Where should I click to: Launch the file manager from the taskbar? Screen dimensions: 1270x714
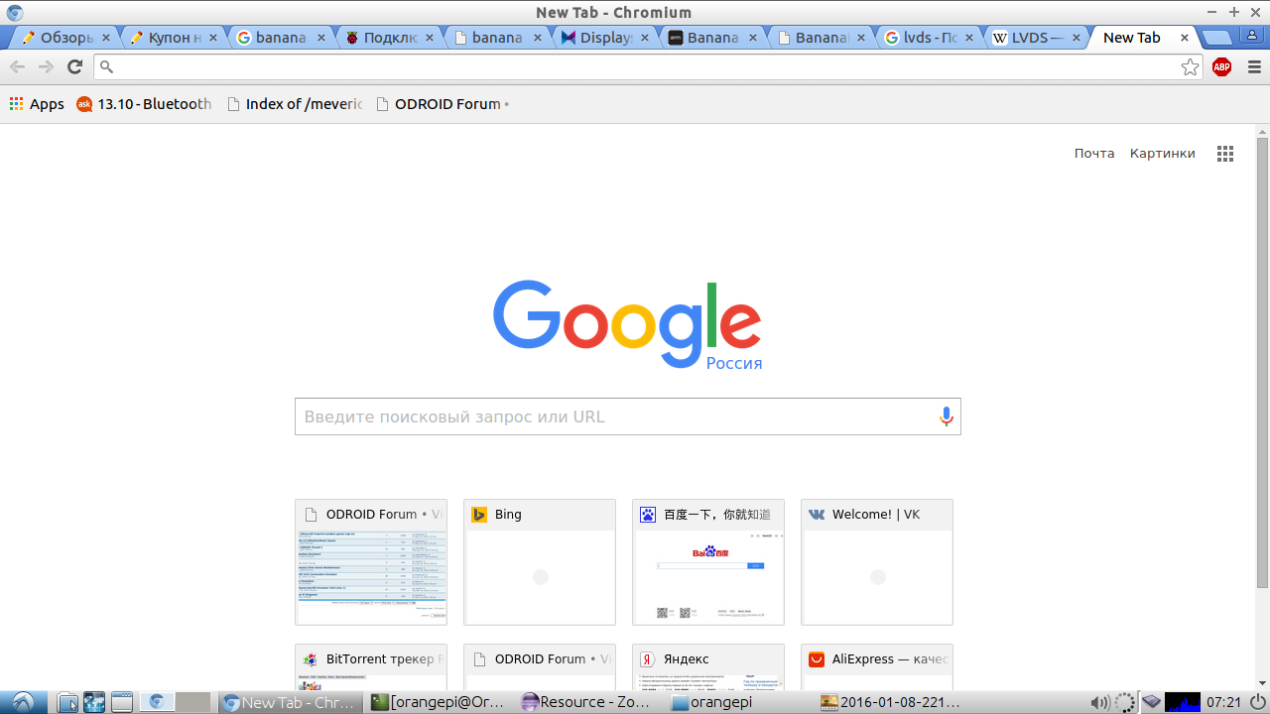tap(67, 702)
